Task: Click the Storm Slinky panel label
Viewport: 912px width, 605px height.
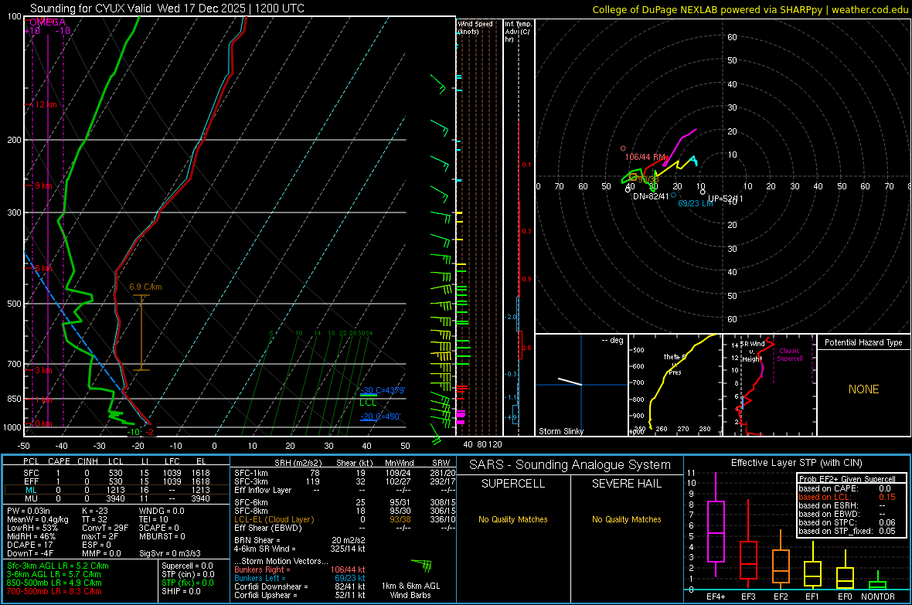Action: point(560,431)
